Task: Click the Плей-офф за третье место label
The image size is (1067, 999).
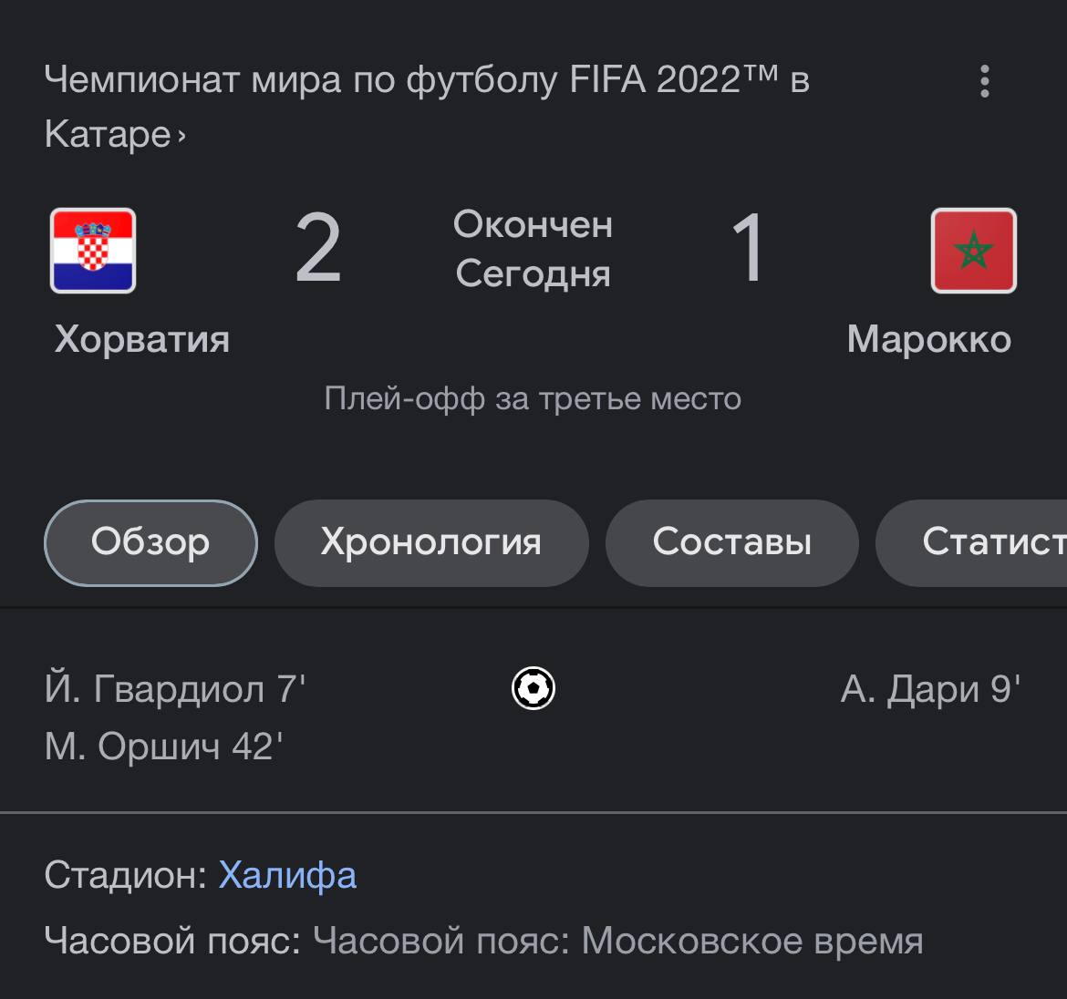Action: click(x=533, y=398)
